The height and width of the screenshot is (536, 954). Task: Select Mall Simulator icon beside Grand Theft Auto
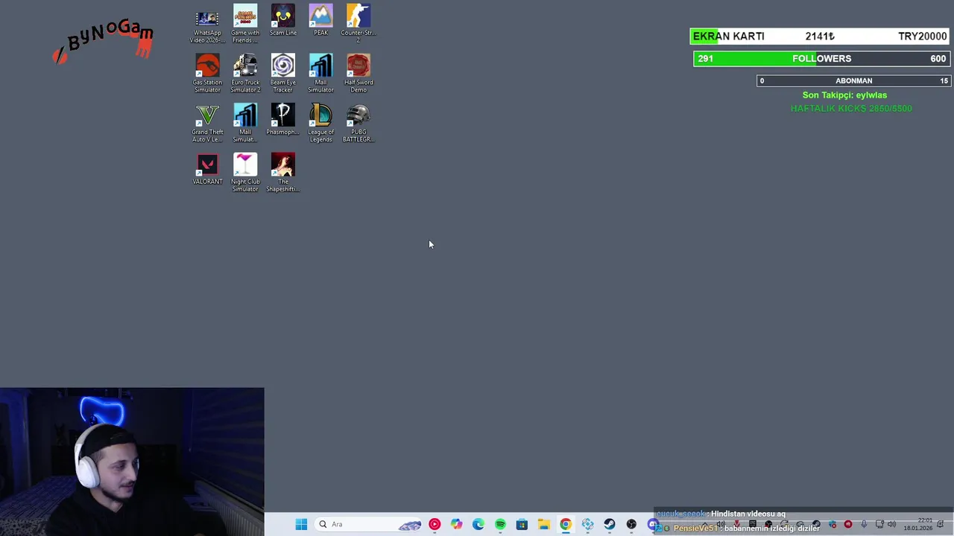245,123
